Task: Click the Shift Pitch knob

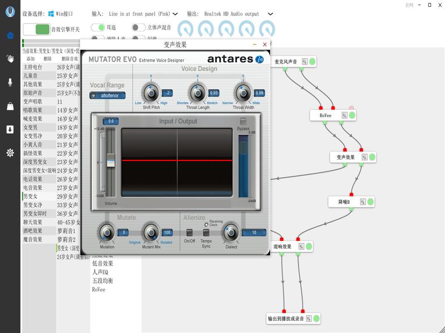Action: pos(151,93)
